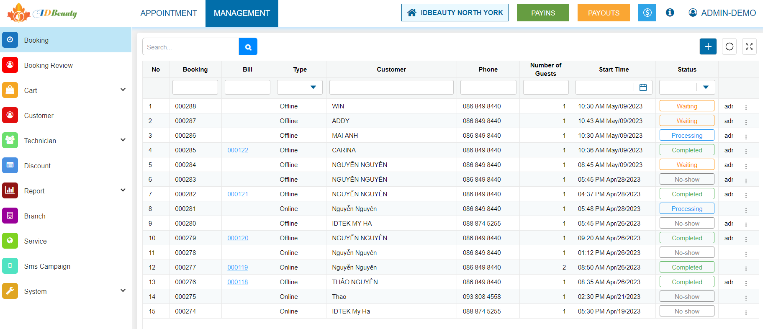Expand the System submenu
The width and height of the screenshot is (763, 329).
point(123,290)
